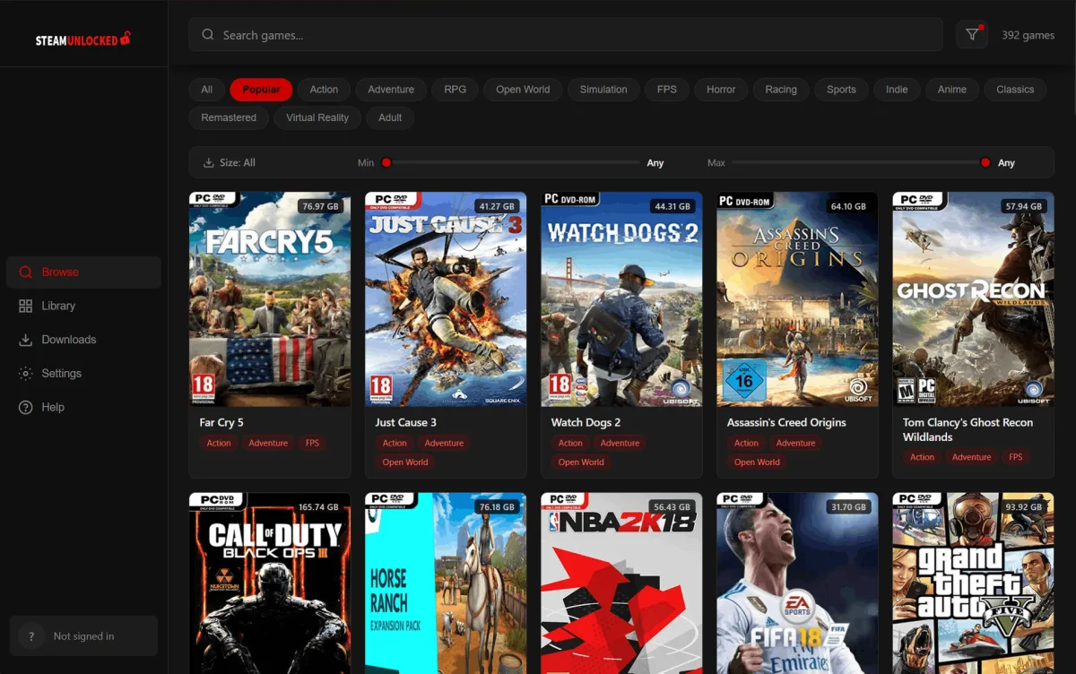This screenshot has width=1076, height=674.
Task: Open the Just Cause 3 cover art
Action: click(446, 299)
